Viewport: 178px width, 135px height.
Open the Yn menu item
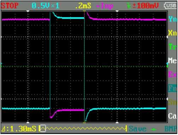(172, 19)
